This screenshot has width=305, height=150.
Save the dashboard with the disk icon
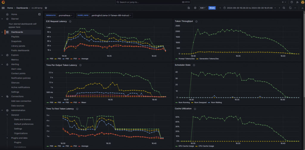point(189,8)
